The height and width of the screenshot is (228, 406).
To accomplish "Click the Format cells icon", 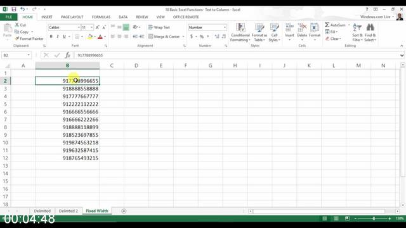I will point(315,27).
